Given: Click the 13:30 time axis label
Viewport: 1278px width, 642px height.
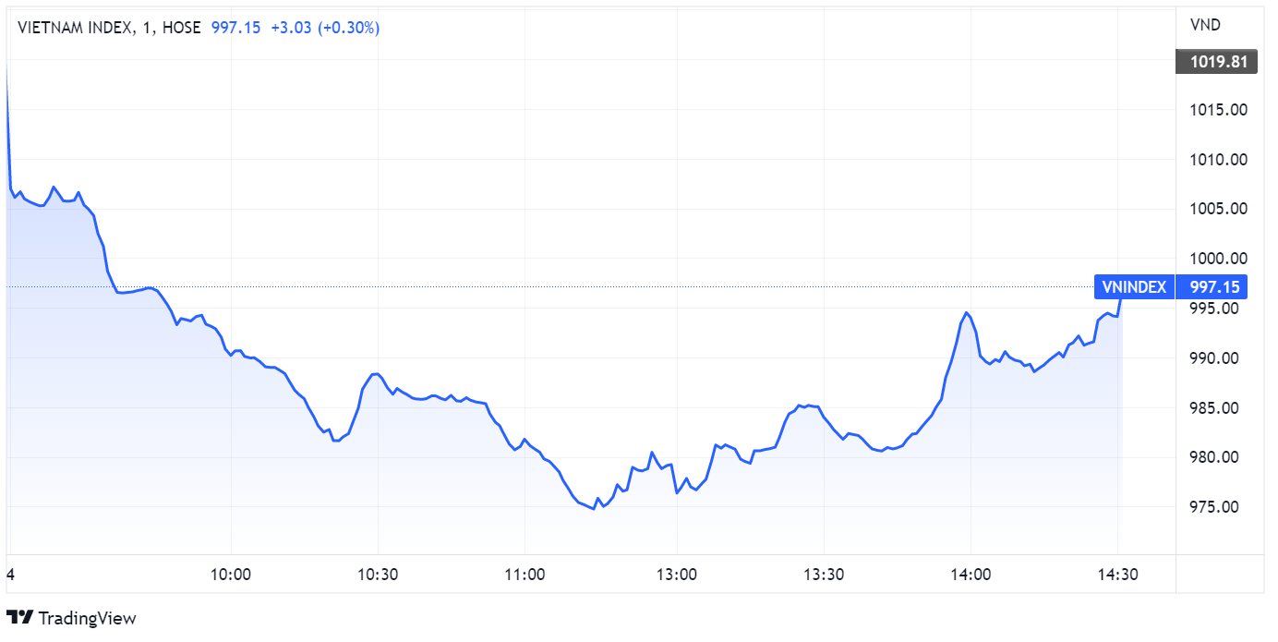Looking at the screenshot, I should click(824, 574).
